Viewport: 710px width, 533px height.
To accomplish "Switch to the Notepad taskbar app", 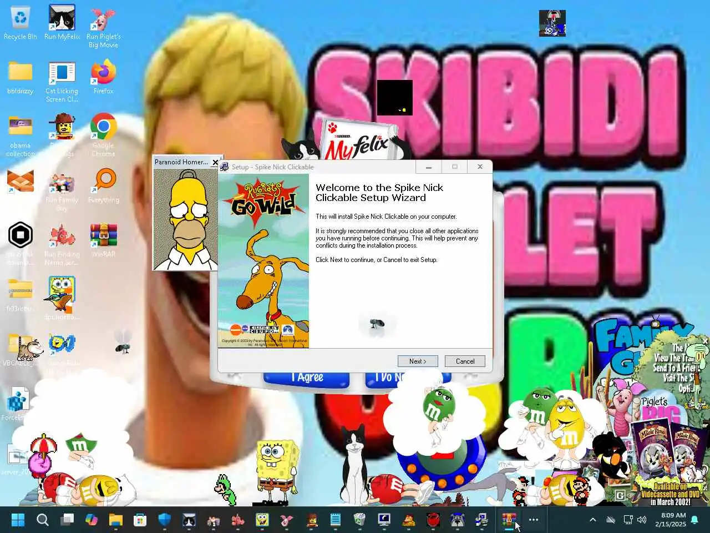I will [336, 520].
